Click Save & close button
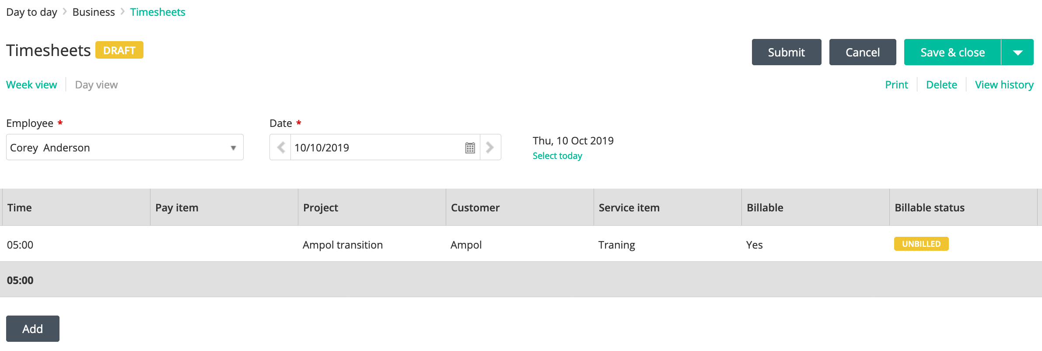The width and height of the screenshot is (1042, 351). (x=952, y=52)
